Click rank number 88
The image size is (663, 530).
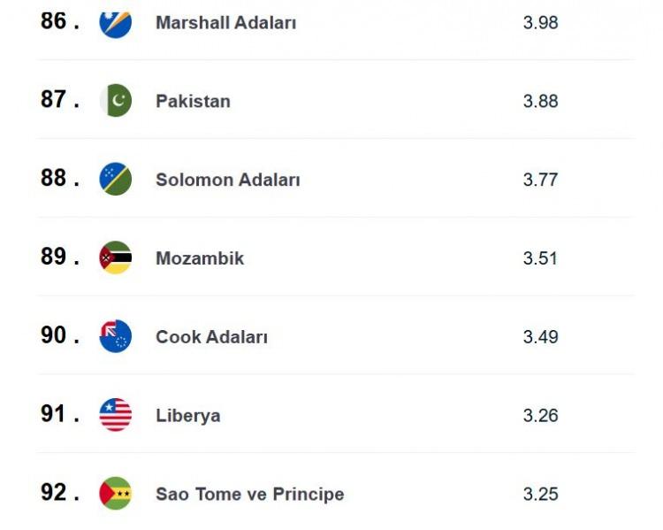coord(59,178)
